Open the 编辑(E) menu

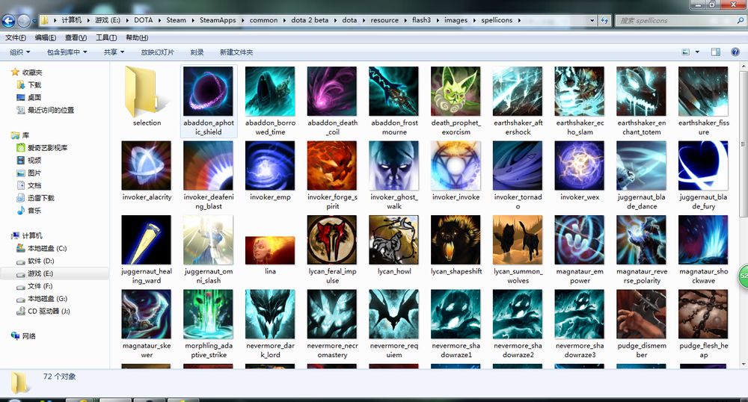[46, 37]
